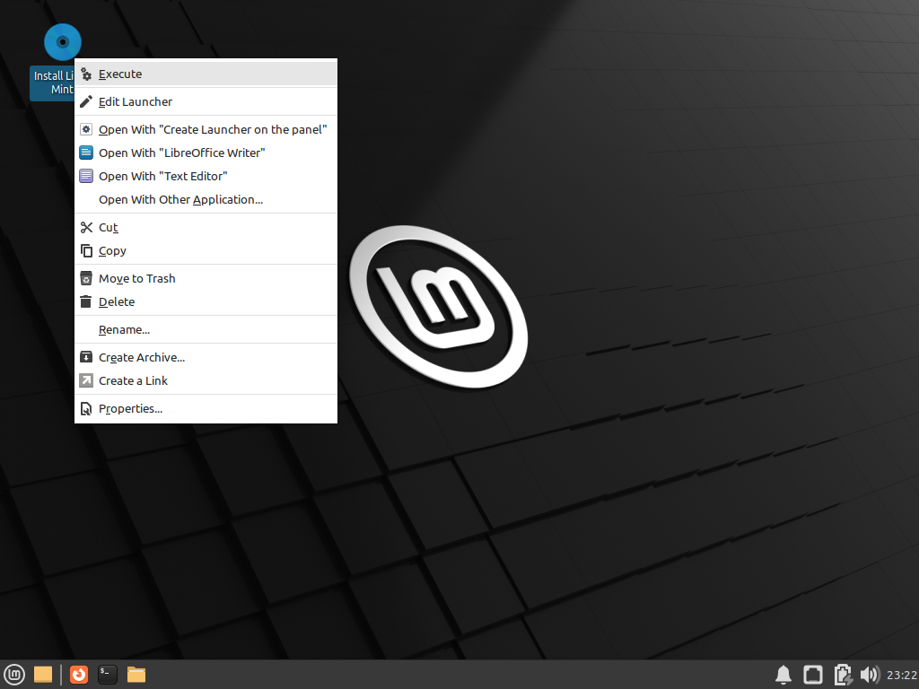Screen dimensions: 919x689
Task: Select Rename... from the context menu
Action: coord(206,330)
